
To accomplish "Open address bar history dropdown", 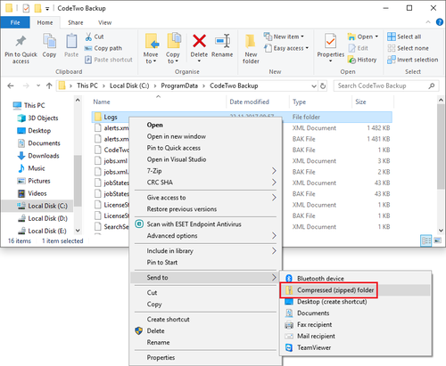I will coord(314,86).
